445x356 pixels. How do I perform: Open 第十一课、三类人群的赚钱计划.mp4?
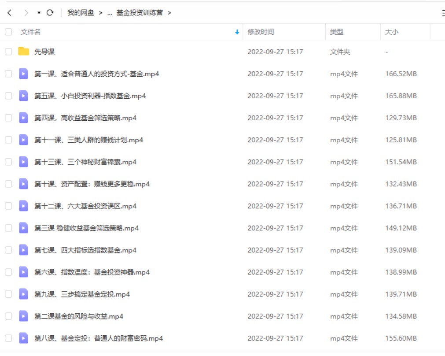88,140
